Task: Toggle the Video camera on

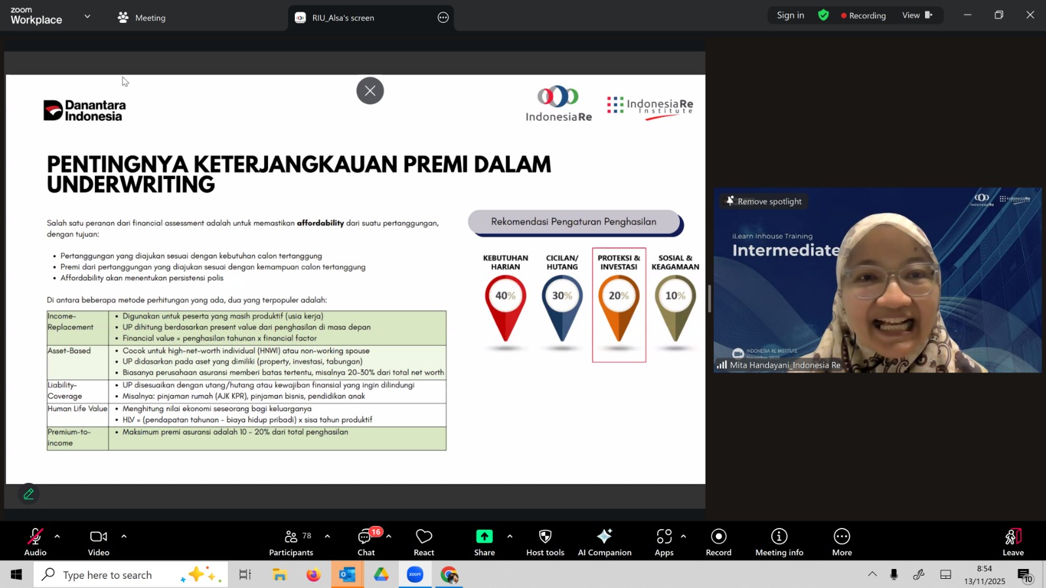Action: [x=99, y=542]
